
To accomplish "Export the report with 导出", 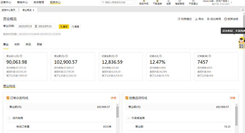I will click(199, 19).
